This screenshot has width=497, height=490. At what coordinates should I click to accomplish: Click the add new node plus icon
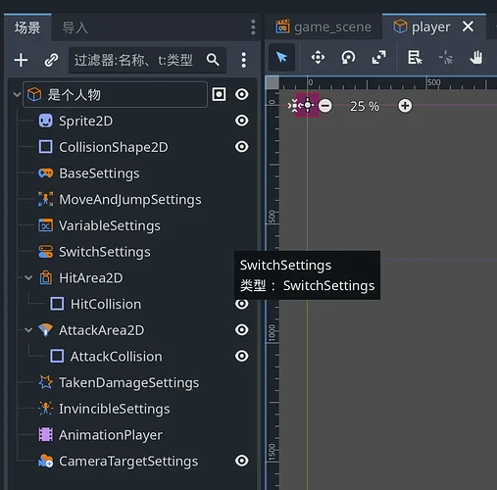tap(21, 60)
